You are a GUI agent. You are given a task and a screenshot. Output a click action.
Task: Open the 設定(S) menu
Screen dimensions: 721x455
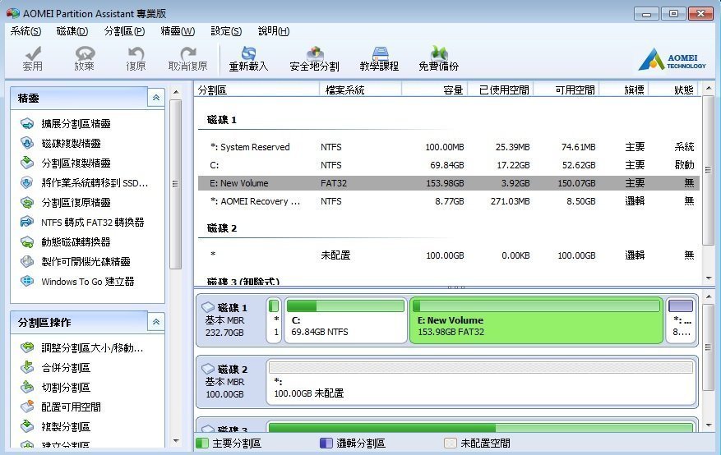(x=226, y=31)
